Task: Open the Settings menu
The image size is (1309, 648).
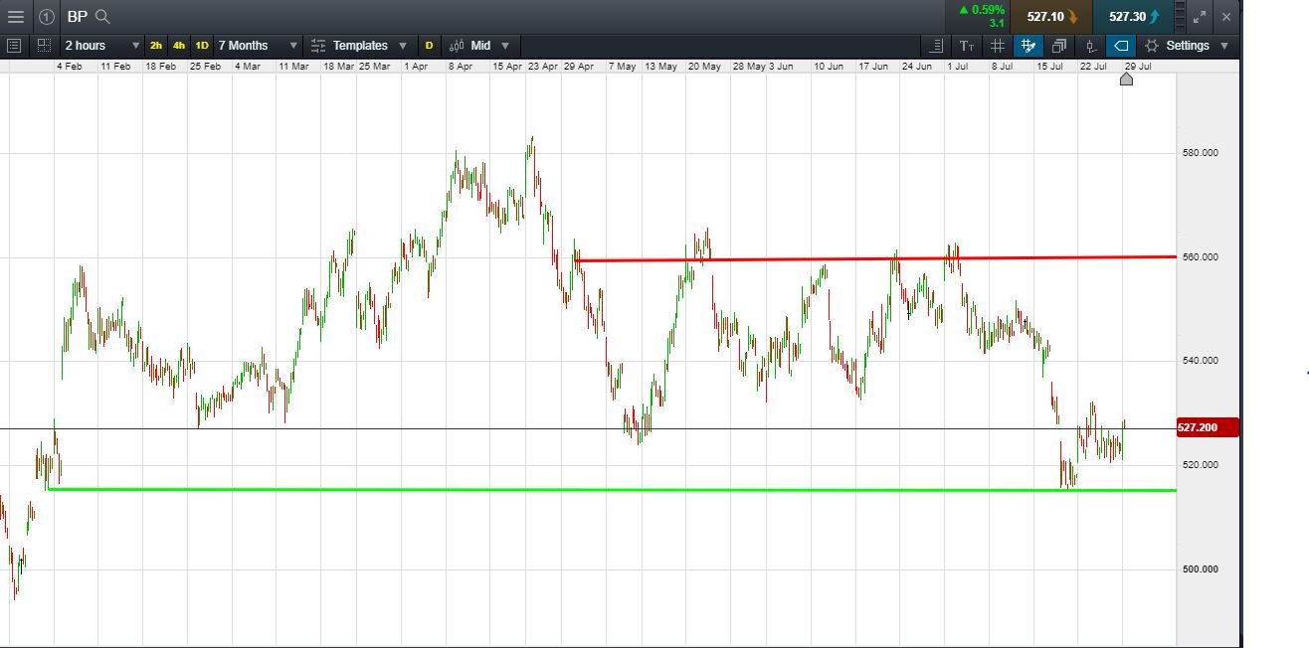Action: (1187, 46)
